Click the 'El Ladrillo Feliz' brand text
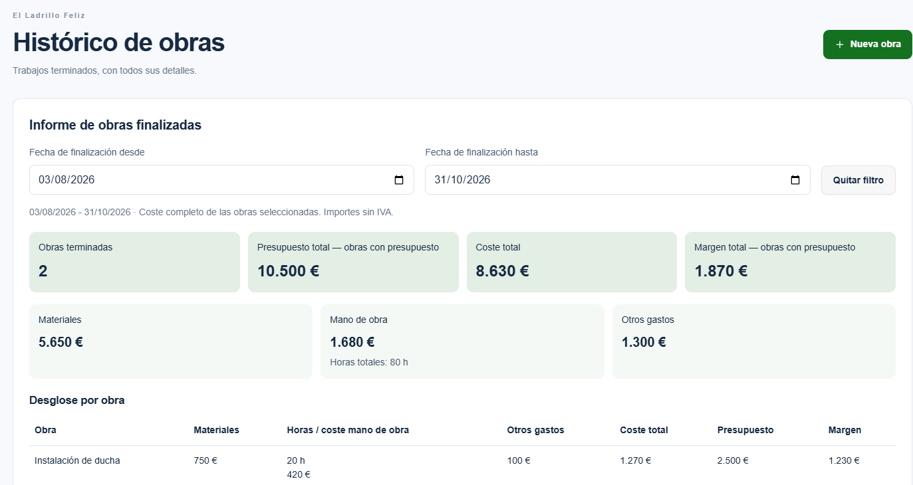 tap(49, 15)
